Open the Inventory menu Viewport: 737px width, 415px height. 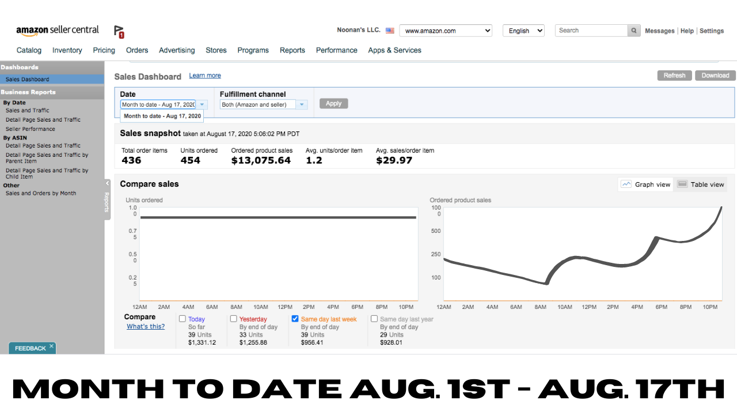pos(67,50)
